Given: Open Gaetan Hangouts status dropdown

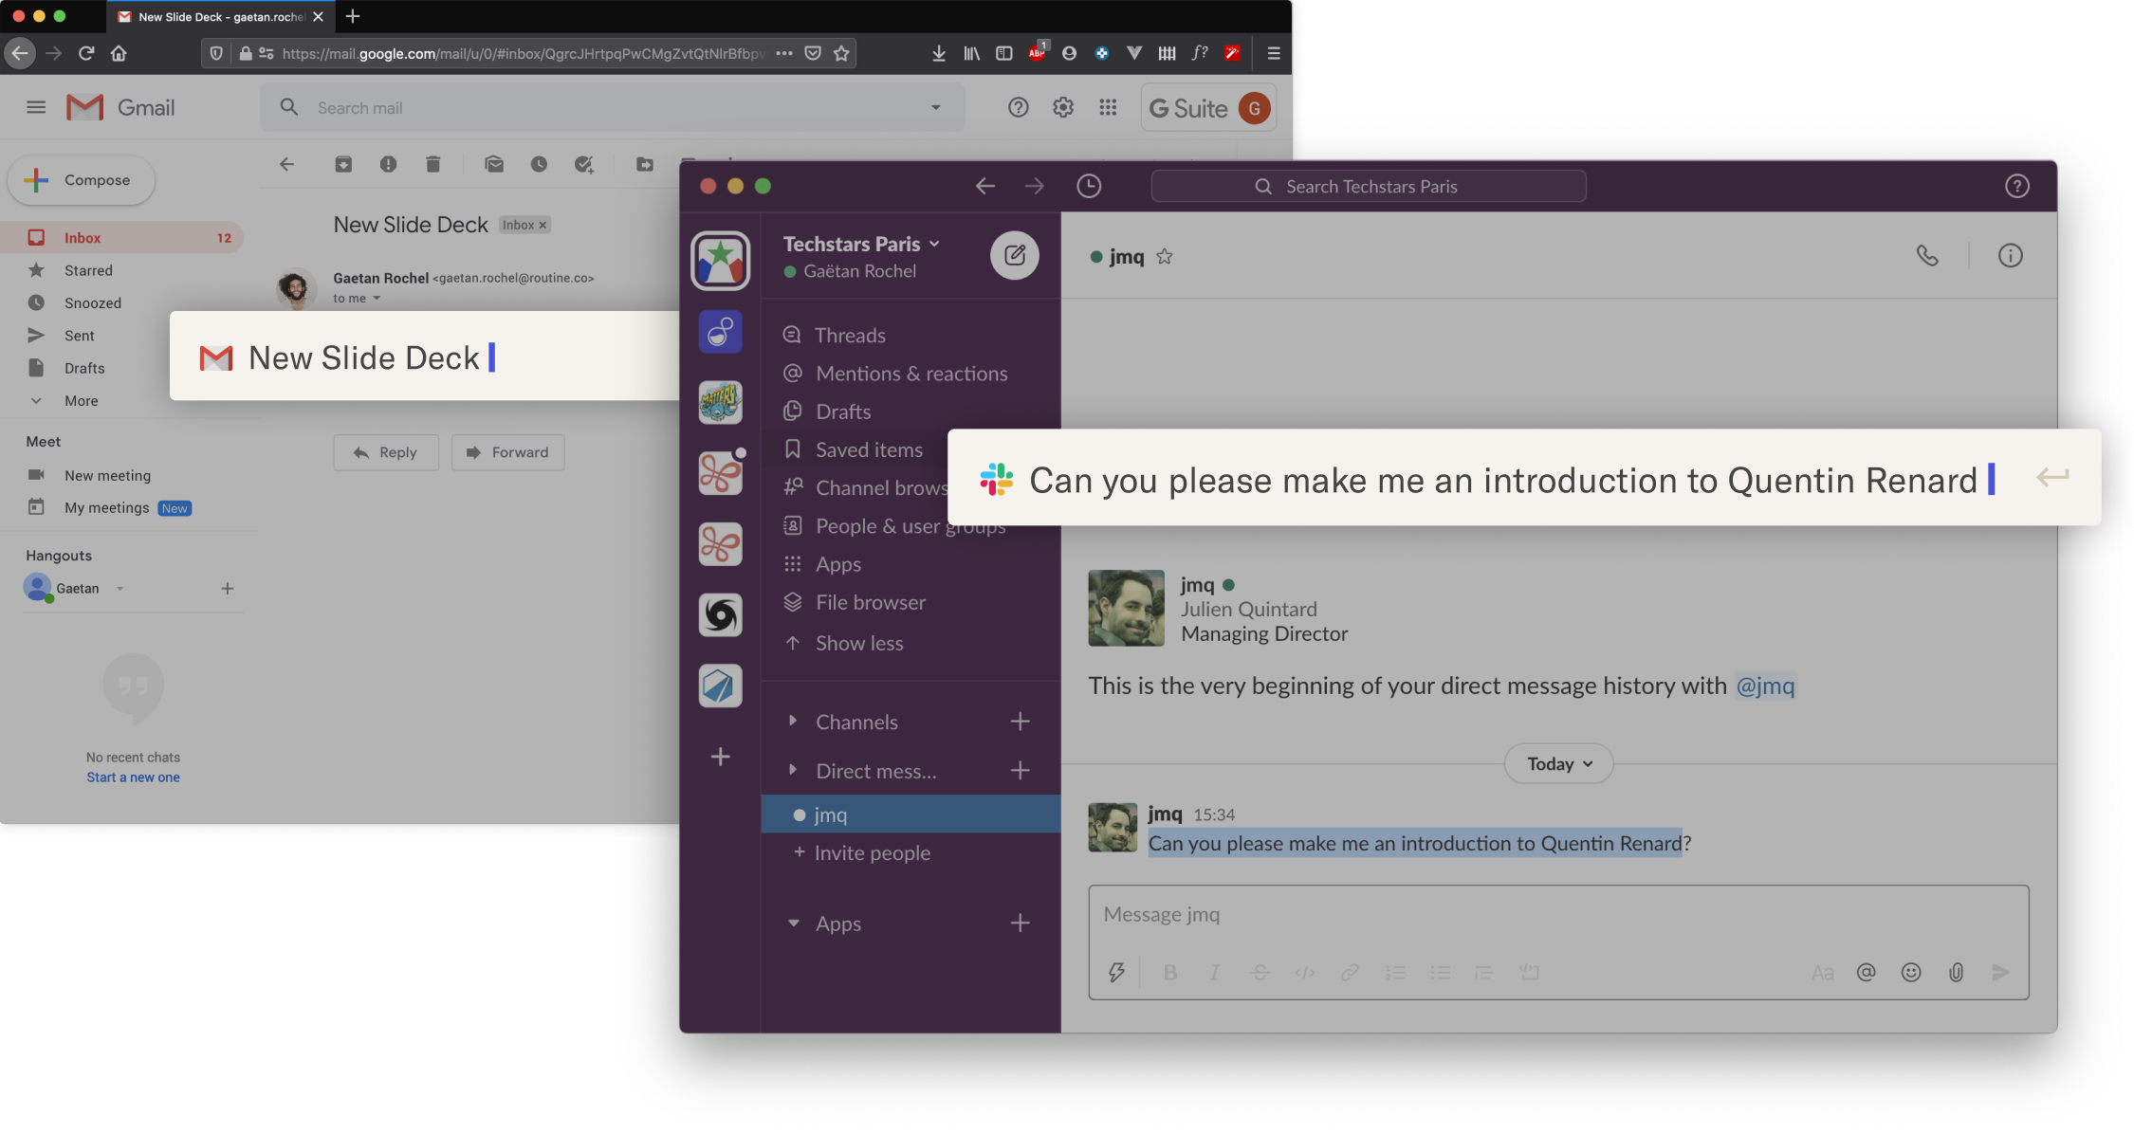Looking at the screenshot, I should point(120,589).
